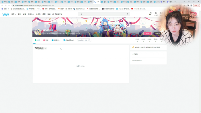The image size is (201, 113).
Task: Open the 百度一下 bookmark
Action: point(5,9)
